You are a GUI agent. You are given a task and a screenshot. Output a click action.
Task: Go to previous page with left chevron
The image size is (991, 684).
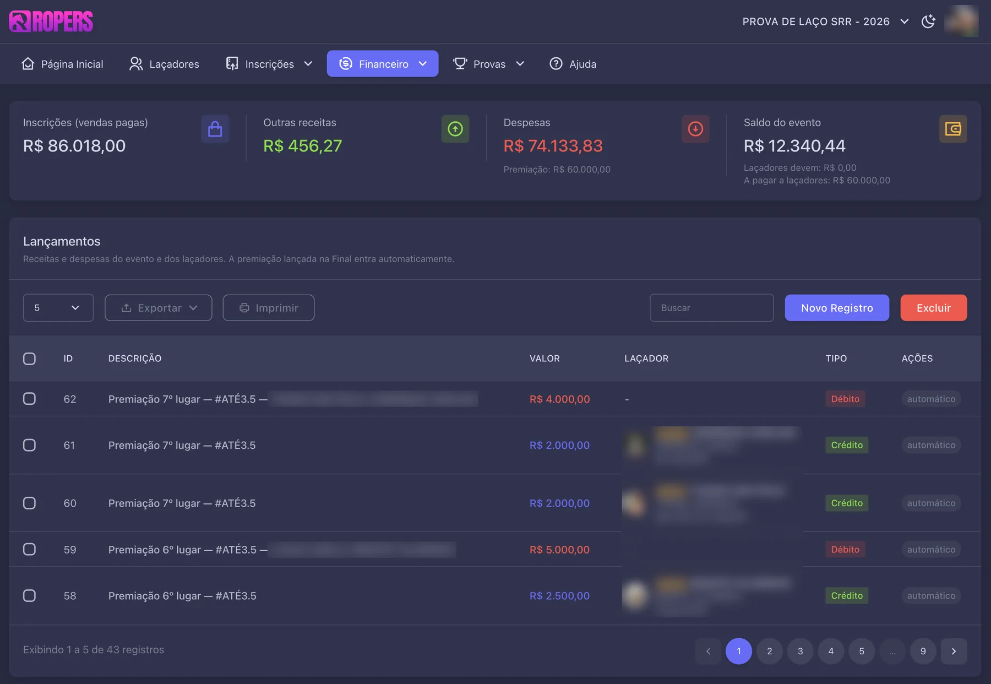tap(708, 651)
